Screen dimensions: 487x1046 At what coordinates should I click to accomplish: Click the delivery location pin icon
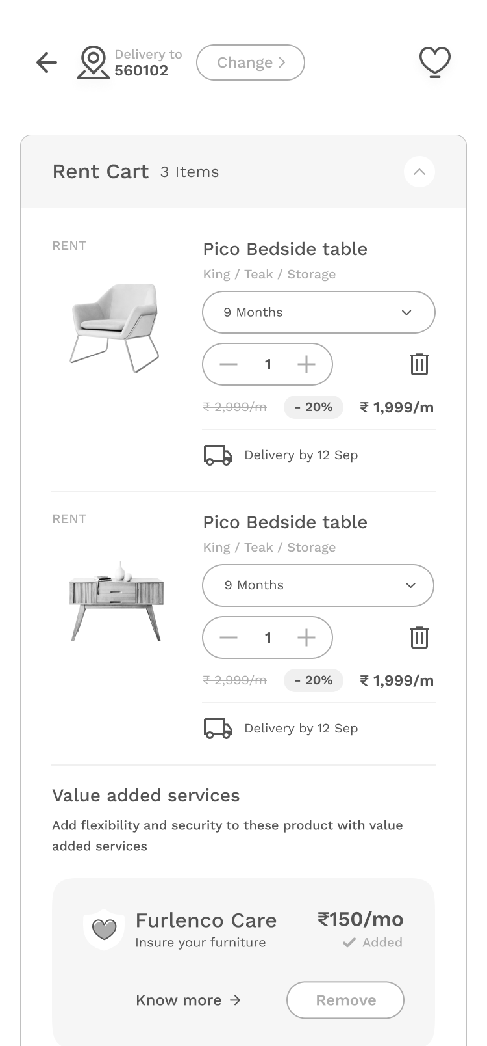94,62
